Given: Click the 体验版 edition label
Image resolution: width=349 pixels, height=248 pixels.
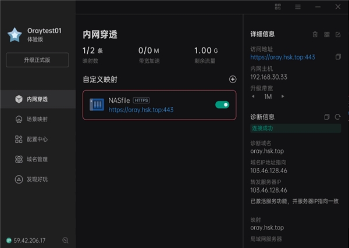Looking at the screenshot, I should click(x=35, y=39).
